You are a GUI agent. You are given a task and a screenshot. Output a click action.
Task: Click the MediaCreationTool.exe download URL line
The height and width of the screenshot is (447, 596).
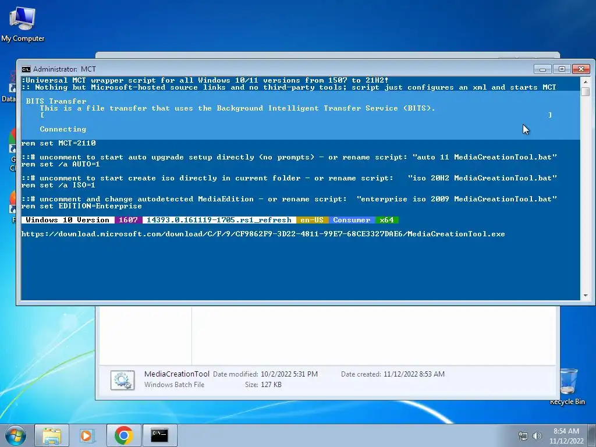263,234
